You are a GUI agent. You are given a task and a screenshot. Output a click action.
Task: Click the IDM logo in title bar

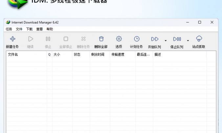pos(8,22)
